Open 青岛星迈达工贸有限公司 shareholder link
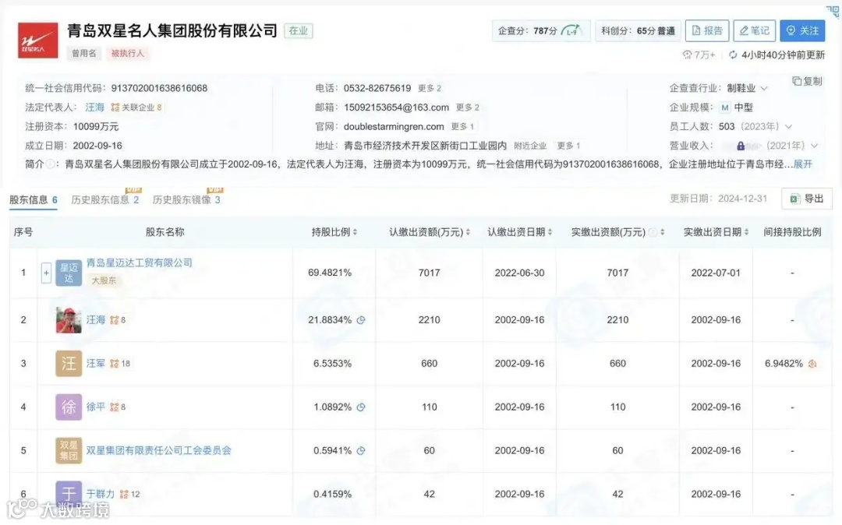This screenshot has height=525, width=842. pyautogui.click(x=139, y=262)
